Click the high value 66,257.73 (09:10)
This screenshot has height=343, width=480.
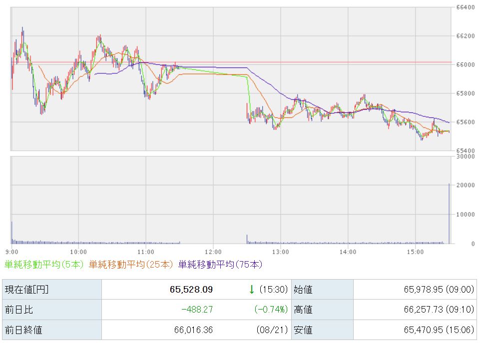tap(439, 310)
